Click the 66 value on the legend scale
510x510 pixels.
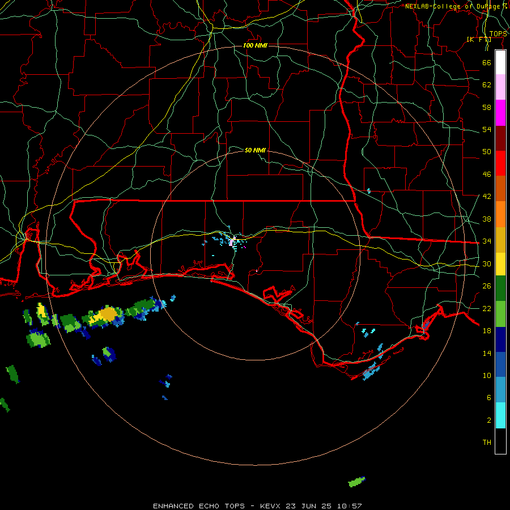point(487,62)
